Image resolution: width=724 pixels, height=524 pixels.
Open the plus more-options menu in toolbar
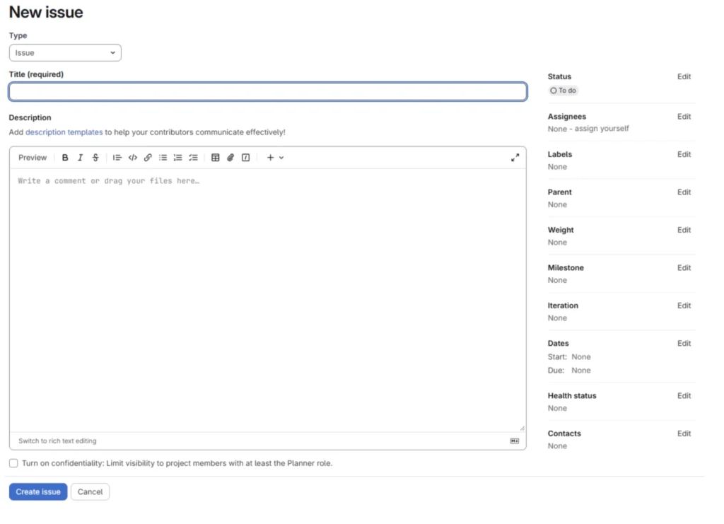click(x=275, y=158)
